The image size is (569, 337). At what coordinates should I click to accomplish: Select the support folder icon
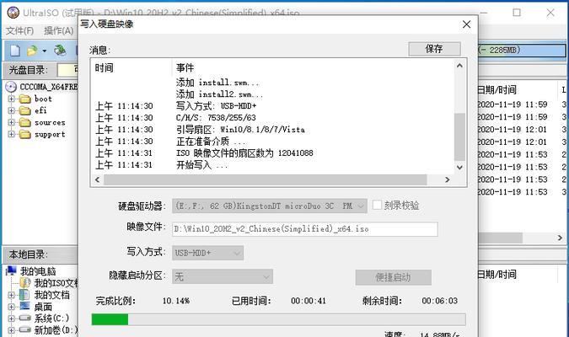24,134
